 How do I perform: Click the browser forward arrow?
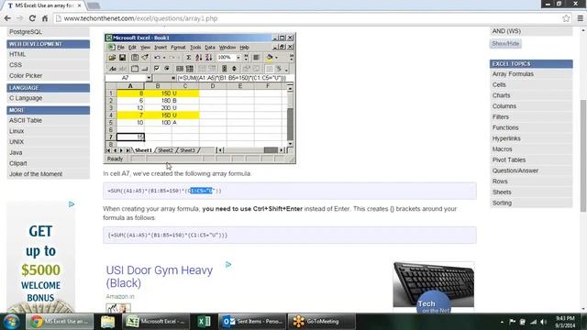19,18
